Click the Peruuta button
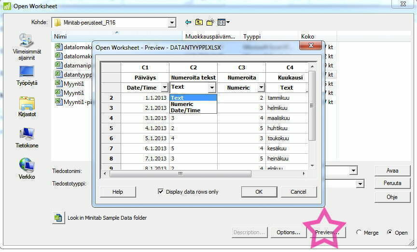The image size is (417, 252). 392,183
